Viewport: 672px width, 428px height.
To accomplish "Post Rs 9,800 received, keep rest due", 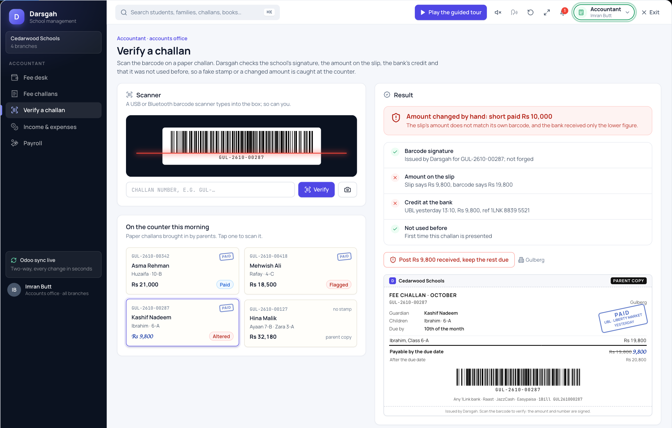I will [x=449, y=260].
